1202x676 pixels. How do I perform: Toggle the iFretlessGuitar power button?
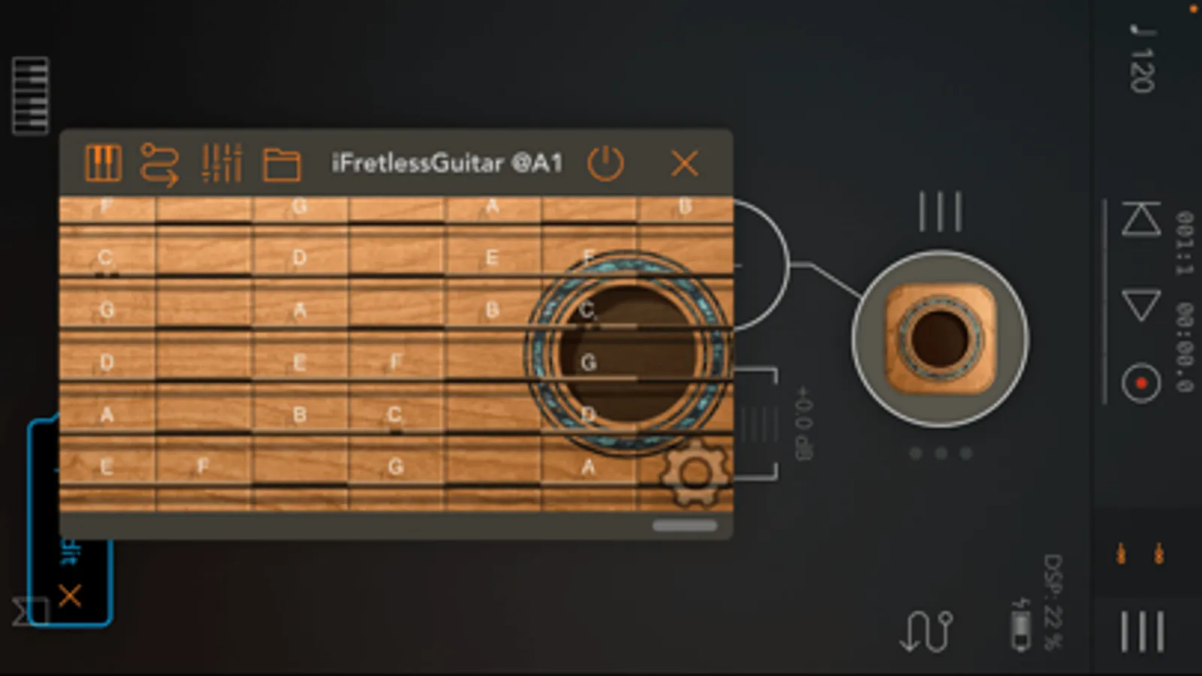[x=605, y=163]
